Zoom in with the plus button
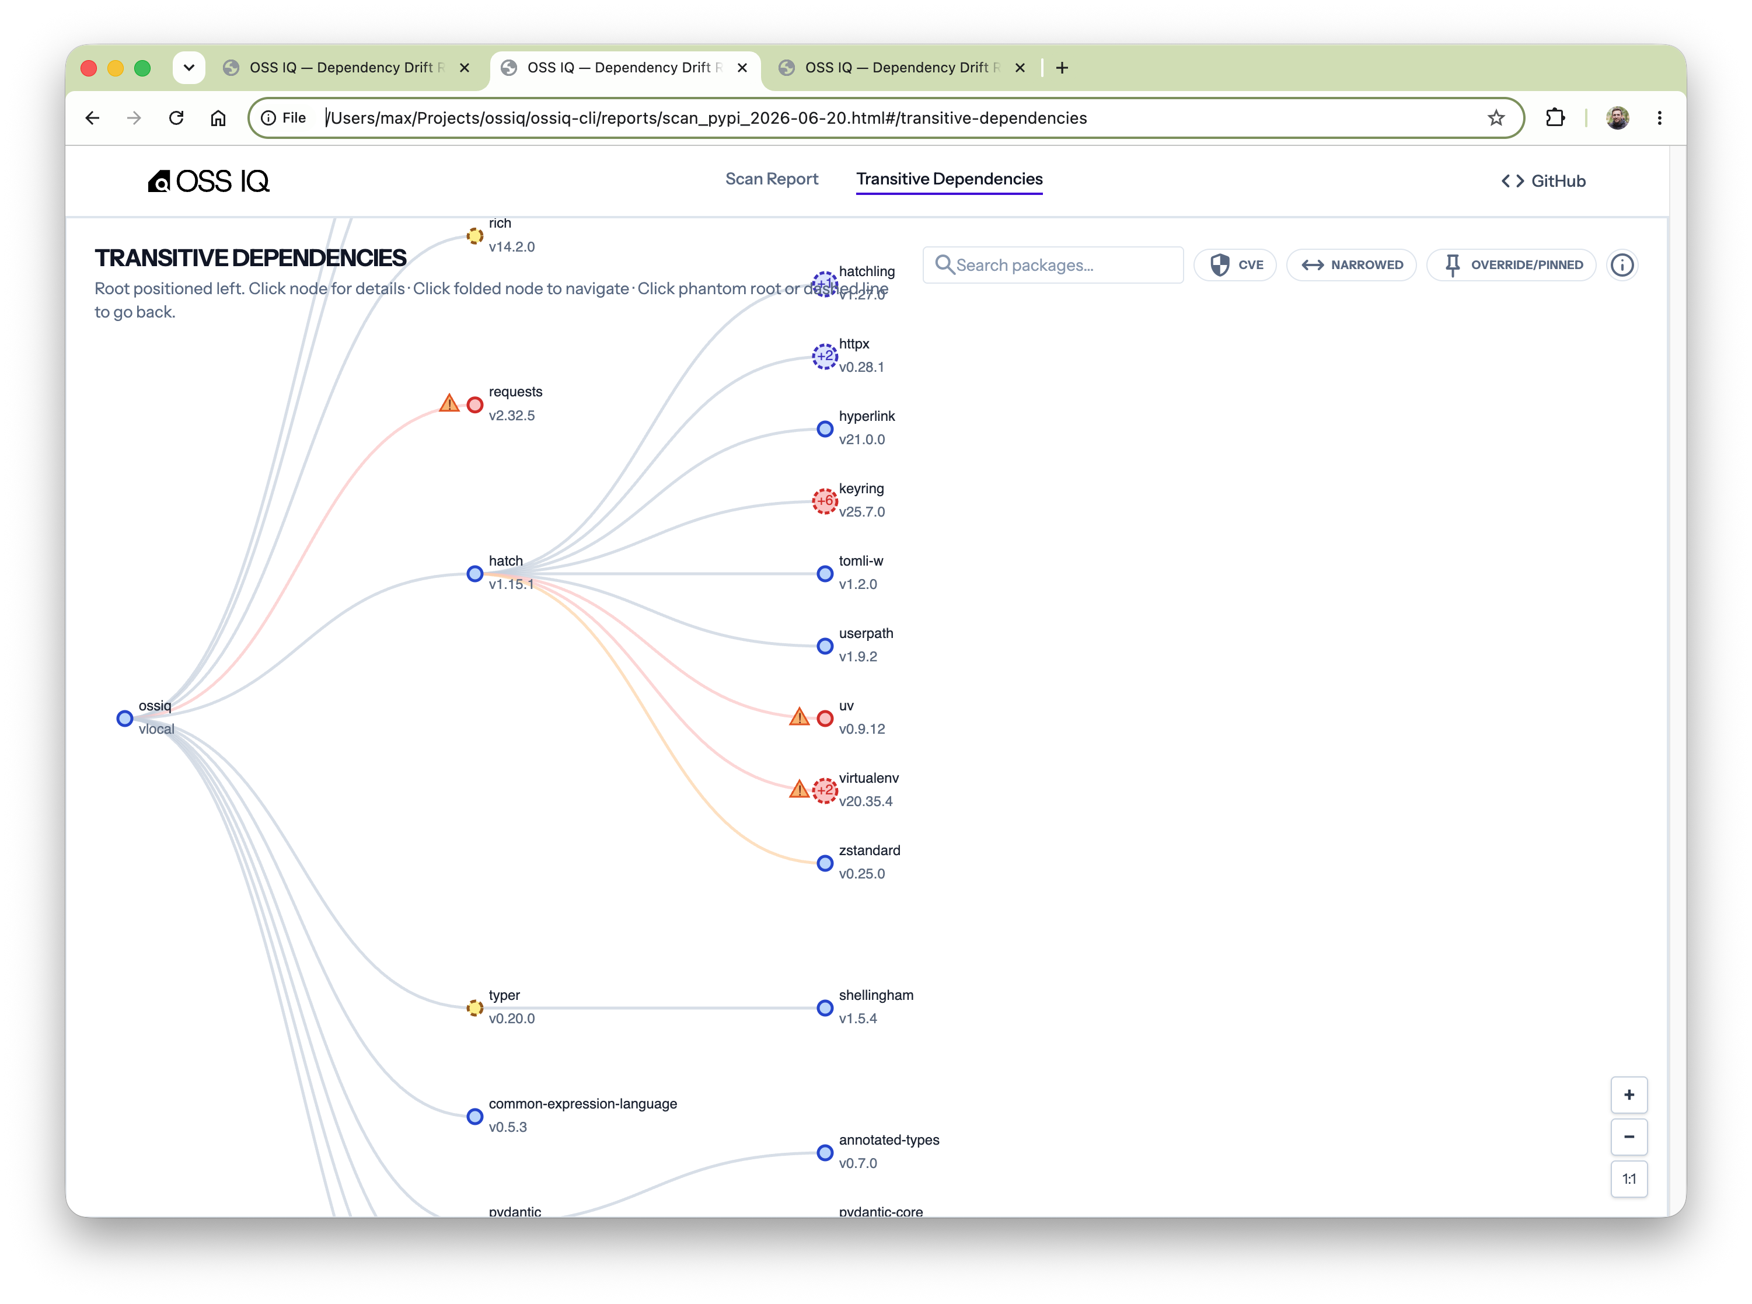The width and height of the screenshot is (1752, 1304). tap(1628, 1095)
